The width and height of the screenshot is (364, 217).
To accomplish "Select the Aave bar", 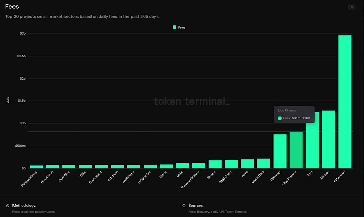I will [247, 164].
